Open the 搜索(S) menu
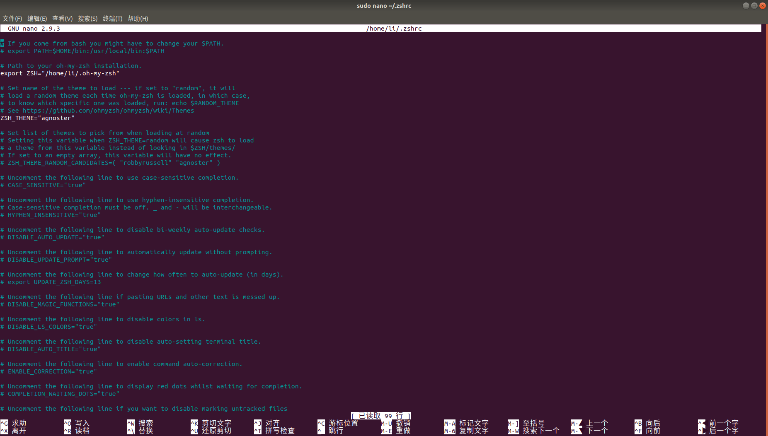 pyautogui.click(x=88, y=19)
